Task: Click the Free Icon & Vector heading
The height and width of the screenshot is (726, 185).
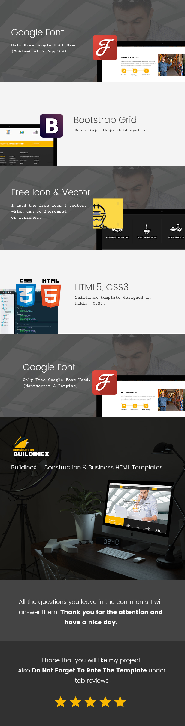Action: click(x=51, y=192)
